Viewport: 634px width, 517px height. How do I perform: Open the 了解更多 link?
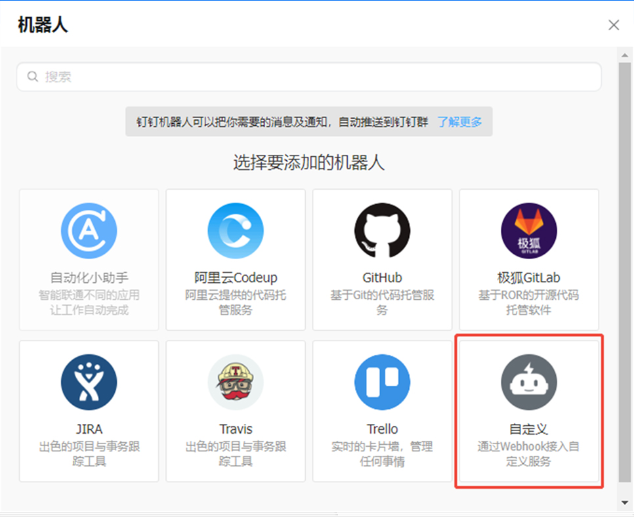[x=459, y=121]
